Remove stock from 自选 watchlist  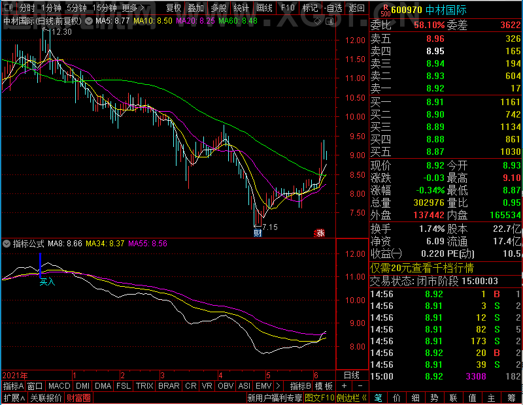tap(333, 8)
